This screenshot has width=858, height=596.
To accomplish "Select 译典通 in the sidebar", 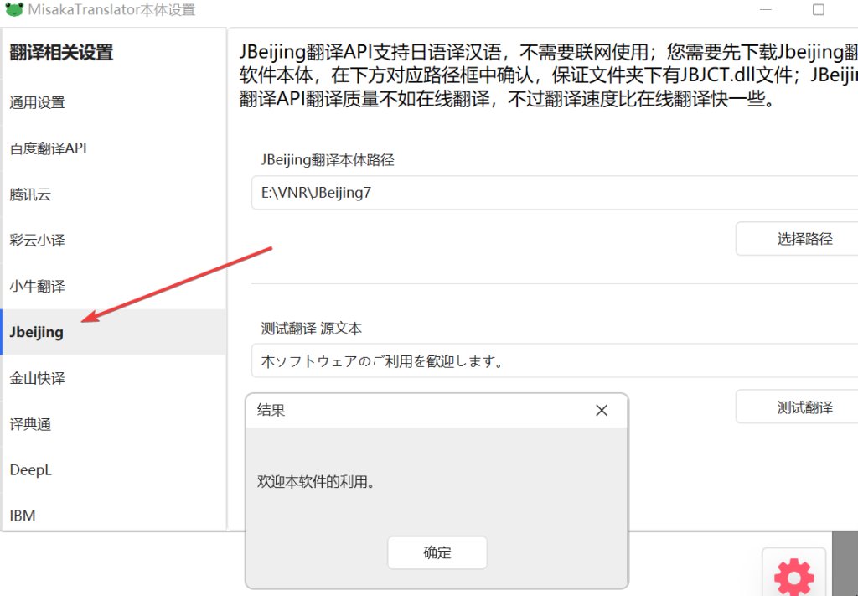I will click(x=30, y=425).
